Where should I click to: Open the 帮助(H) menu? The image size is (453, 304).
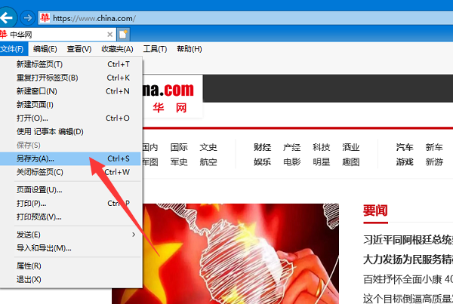tap(190, 49)
